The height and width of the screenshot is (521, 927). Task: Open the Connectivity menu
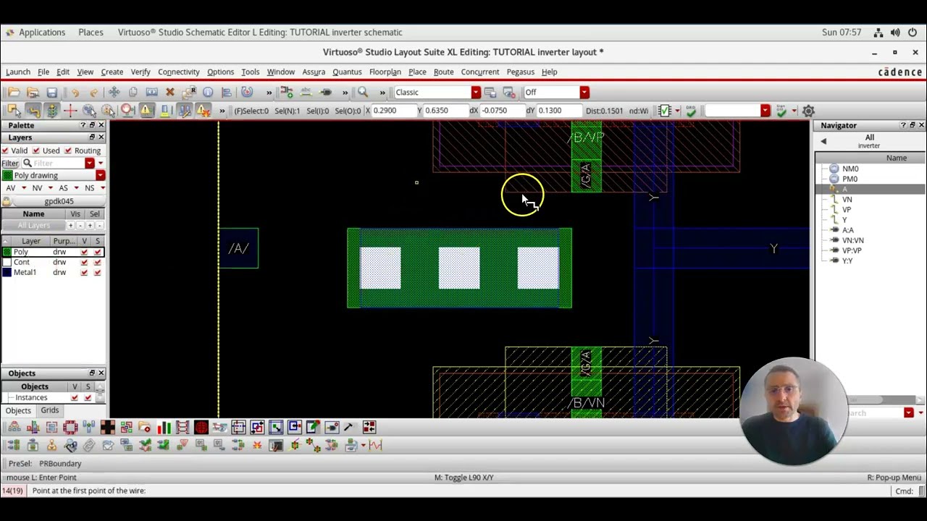[x=179, y=72]
